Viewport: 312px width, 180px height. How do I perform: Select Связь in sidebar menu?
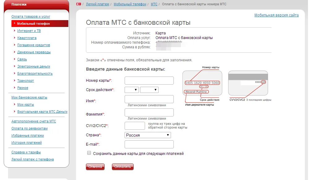pyautogui.click(x=22, y=59)
